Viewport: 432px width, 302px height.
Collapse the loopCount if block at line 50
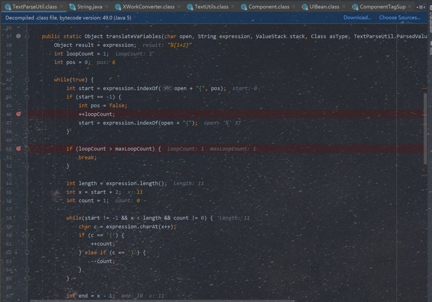click(27, 149)
